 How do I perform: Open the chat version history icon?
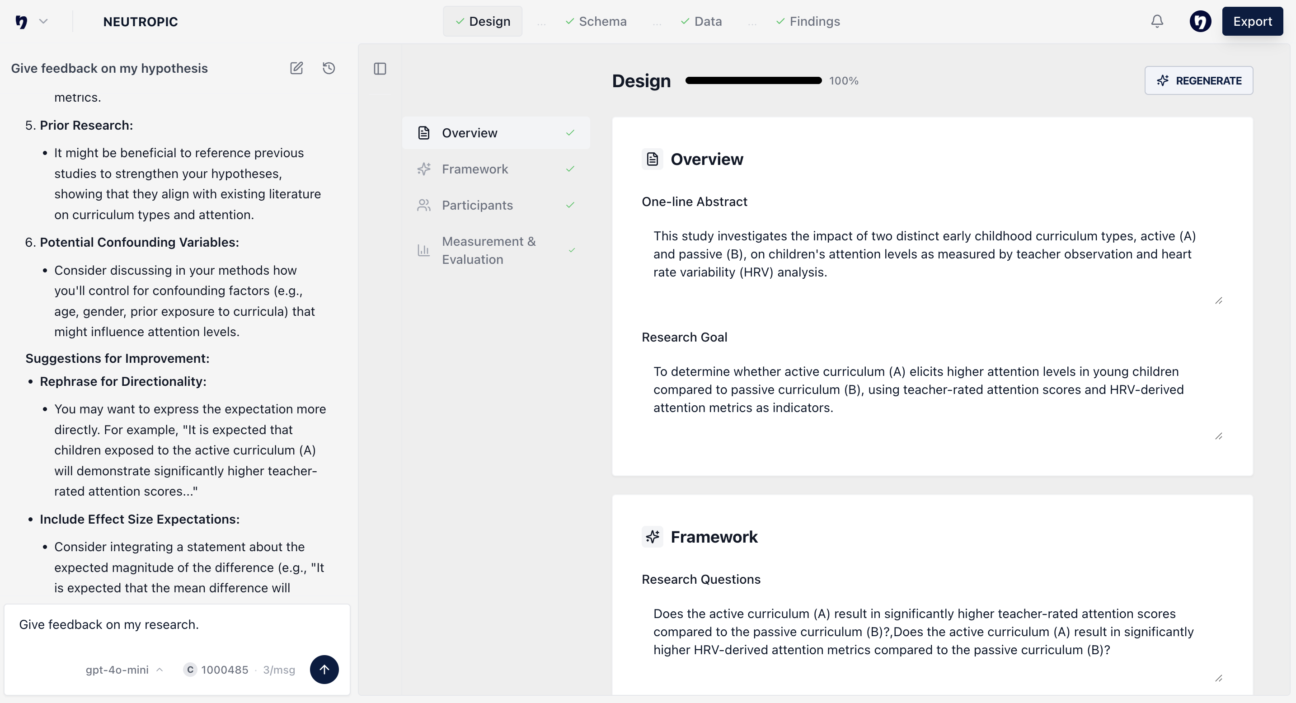(x=329, y=68)
